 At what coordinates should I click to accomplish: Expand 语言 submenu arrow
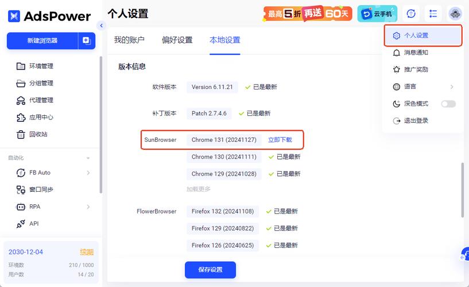click(x=452, y=87)
